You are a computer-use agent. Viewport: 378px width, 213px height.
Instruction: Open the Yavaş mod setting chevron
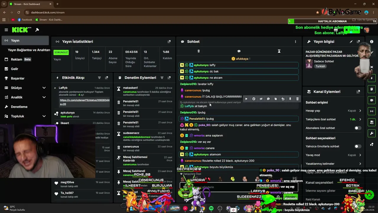(360, 155)
